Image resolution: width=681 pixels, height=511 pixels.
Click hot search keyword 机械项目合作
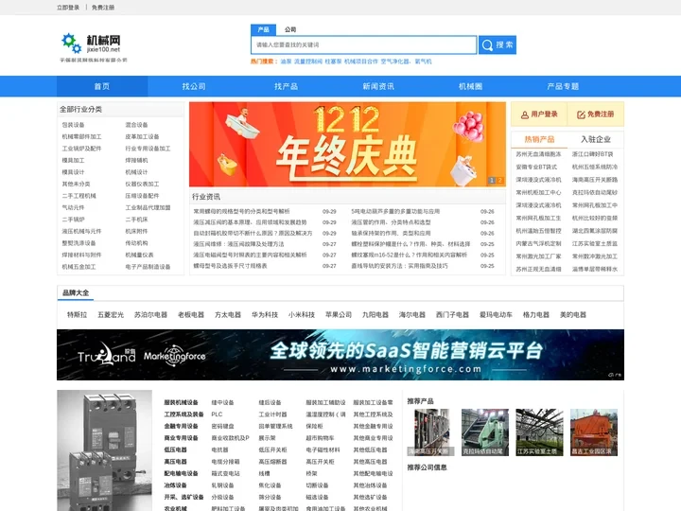tap(361, 62)
